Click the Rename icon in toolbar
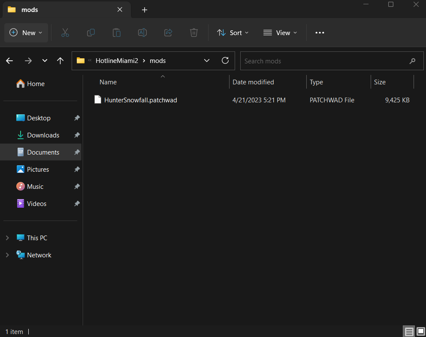Screen dimensions: 426x337 [x=142, y=33]
